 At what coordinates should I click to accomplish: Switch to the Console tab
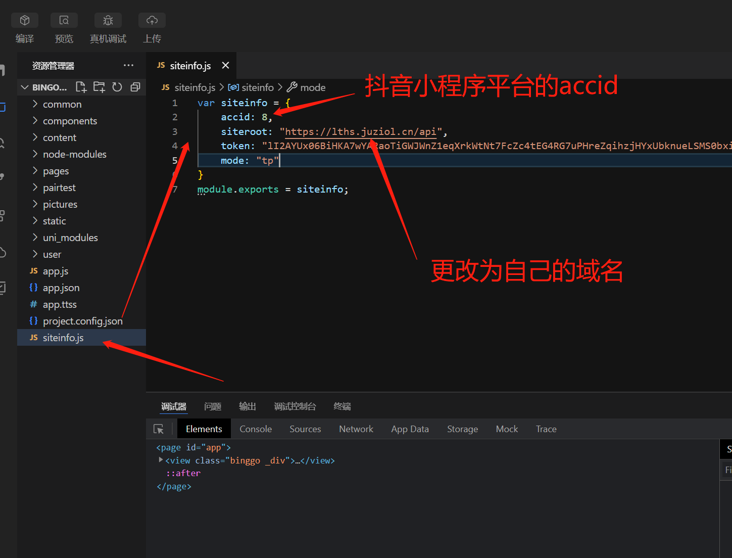256,429
